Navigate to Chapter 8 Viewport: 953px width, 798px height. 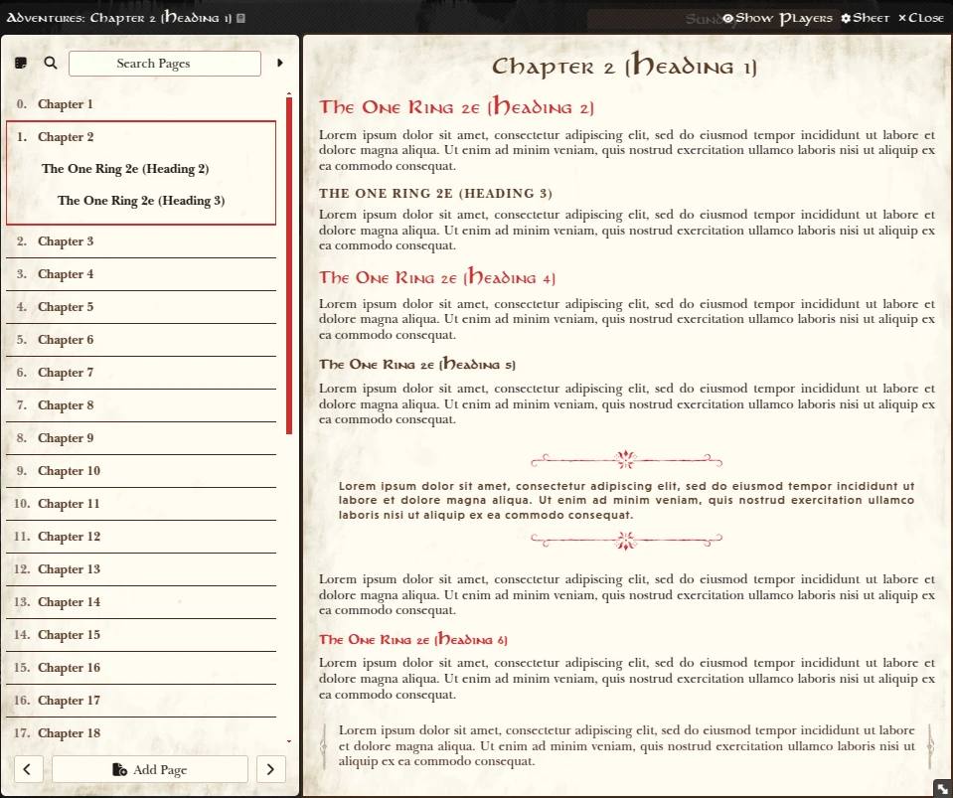(141, 405)
